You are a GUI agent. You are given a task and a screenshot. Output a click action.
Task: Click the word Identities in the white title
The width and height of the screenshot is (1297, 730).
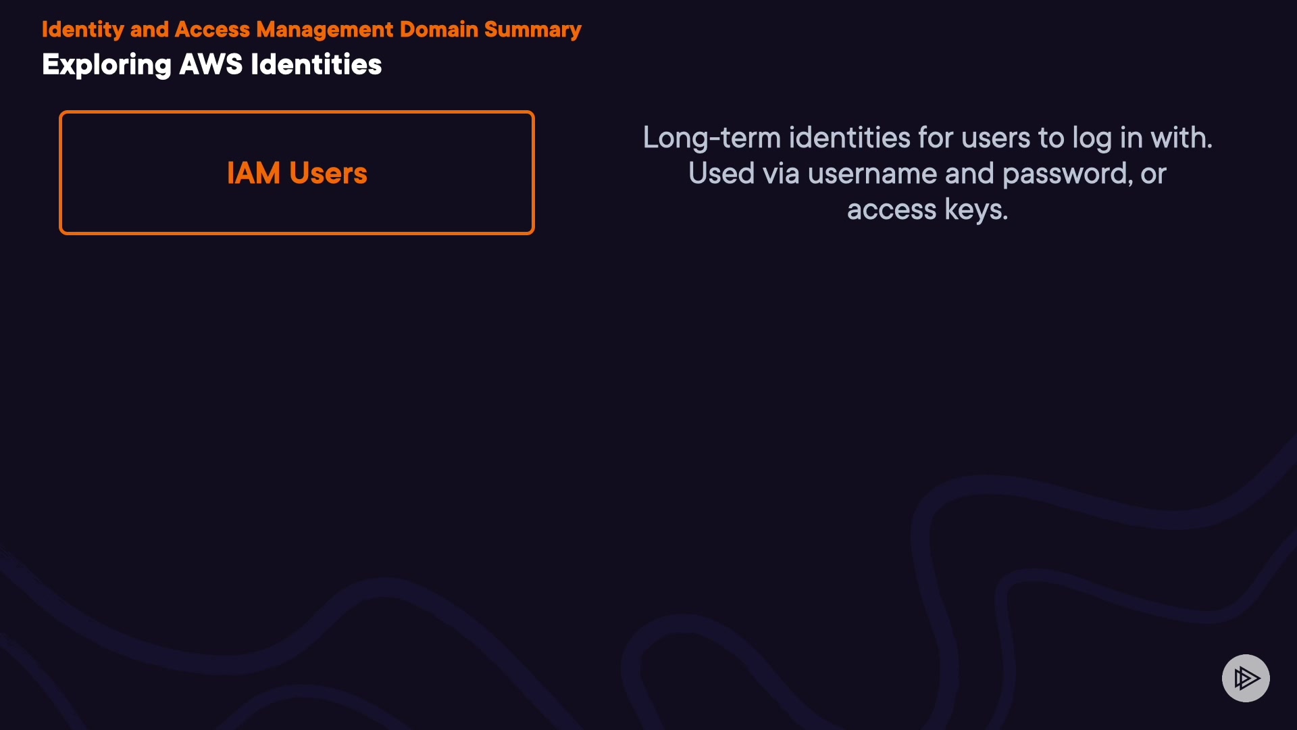[x=316, y=65]
